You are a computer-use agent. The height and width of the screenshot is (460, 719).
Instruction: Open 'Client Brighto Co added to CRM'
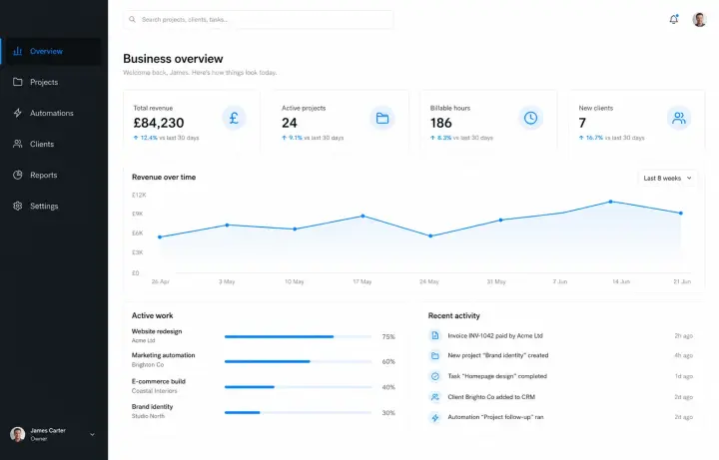click(491, 397)
